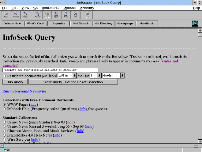Viewport: 202px width, 152px height.
Task: Click the vertical scrollbar down arrow
Action: (200, 141)
